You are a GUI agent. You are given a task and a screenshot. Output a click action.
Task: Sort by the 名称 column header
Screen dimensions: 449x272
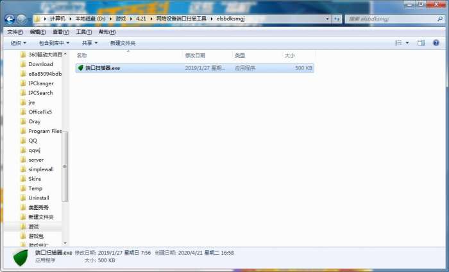pos(128,55)
